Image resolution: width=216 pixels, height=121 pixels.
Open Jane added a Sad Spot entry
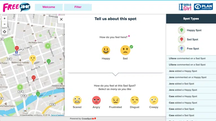pyautogui.click(x=191, y=84)
